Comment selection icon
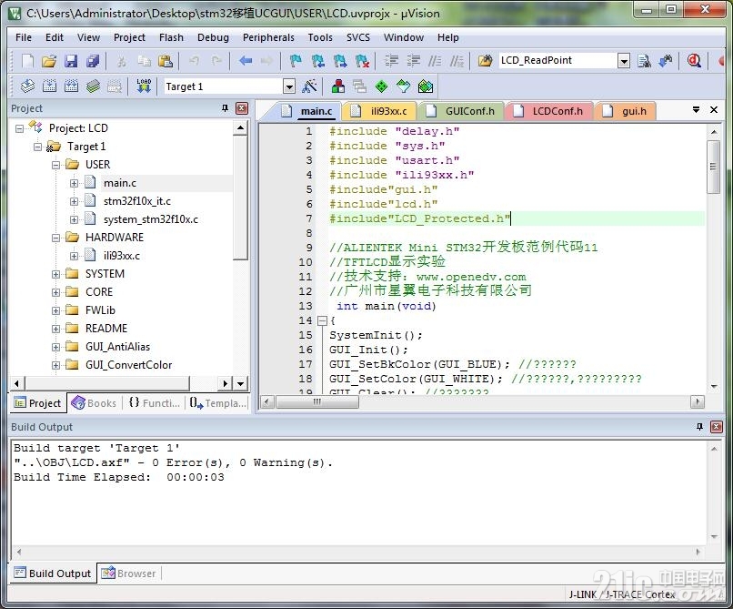733x609 pixels. point(435,60)
